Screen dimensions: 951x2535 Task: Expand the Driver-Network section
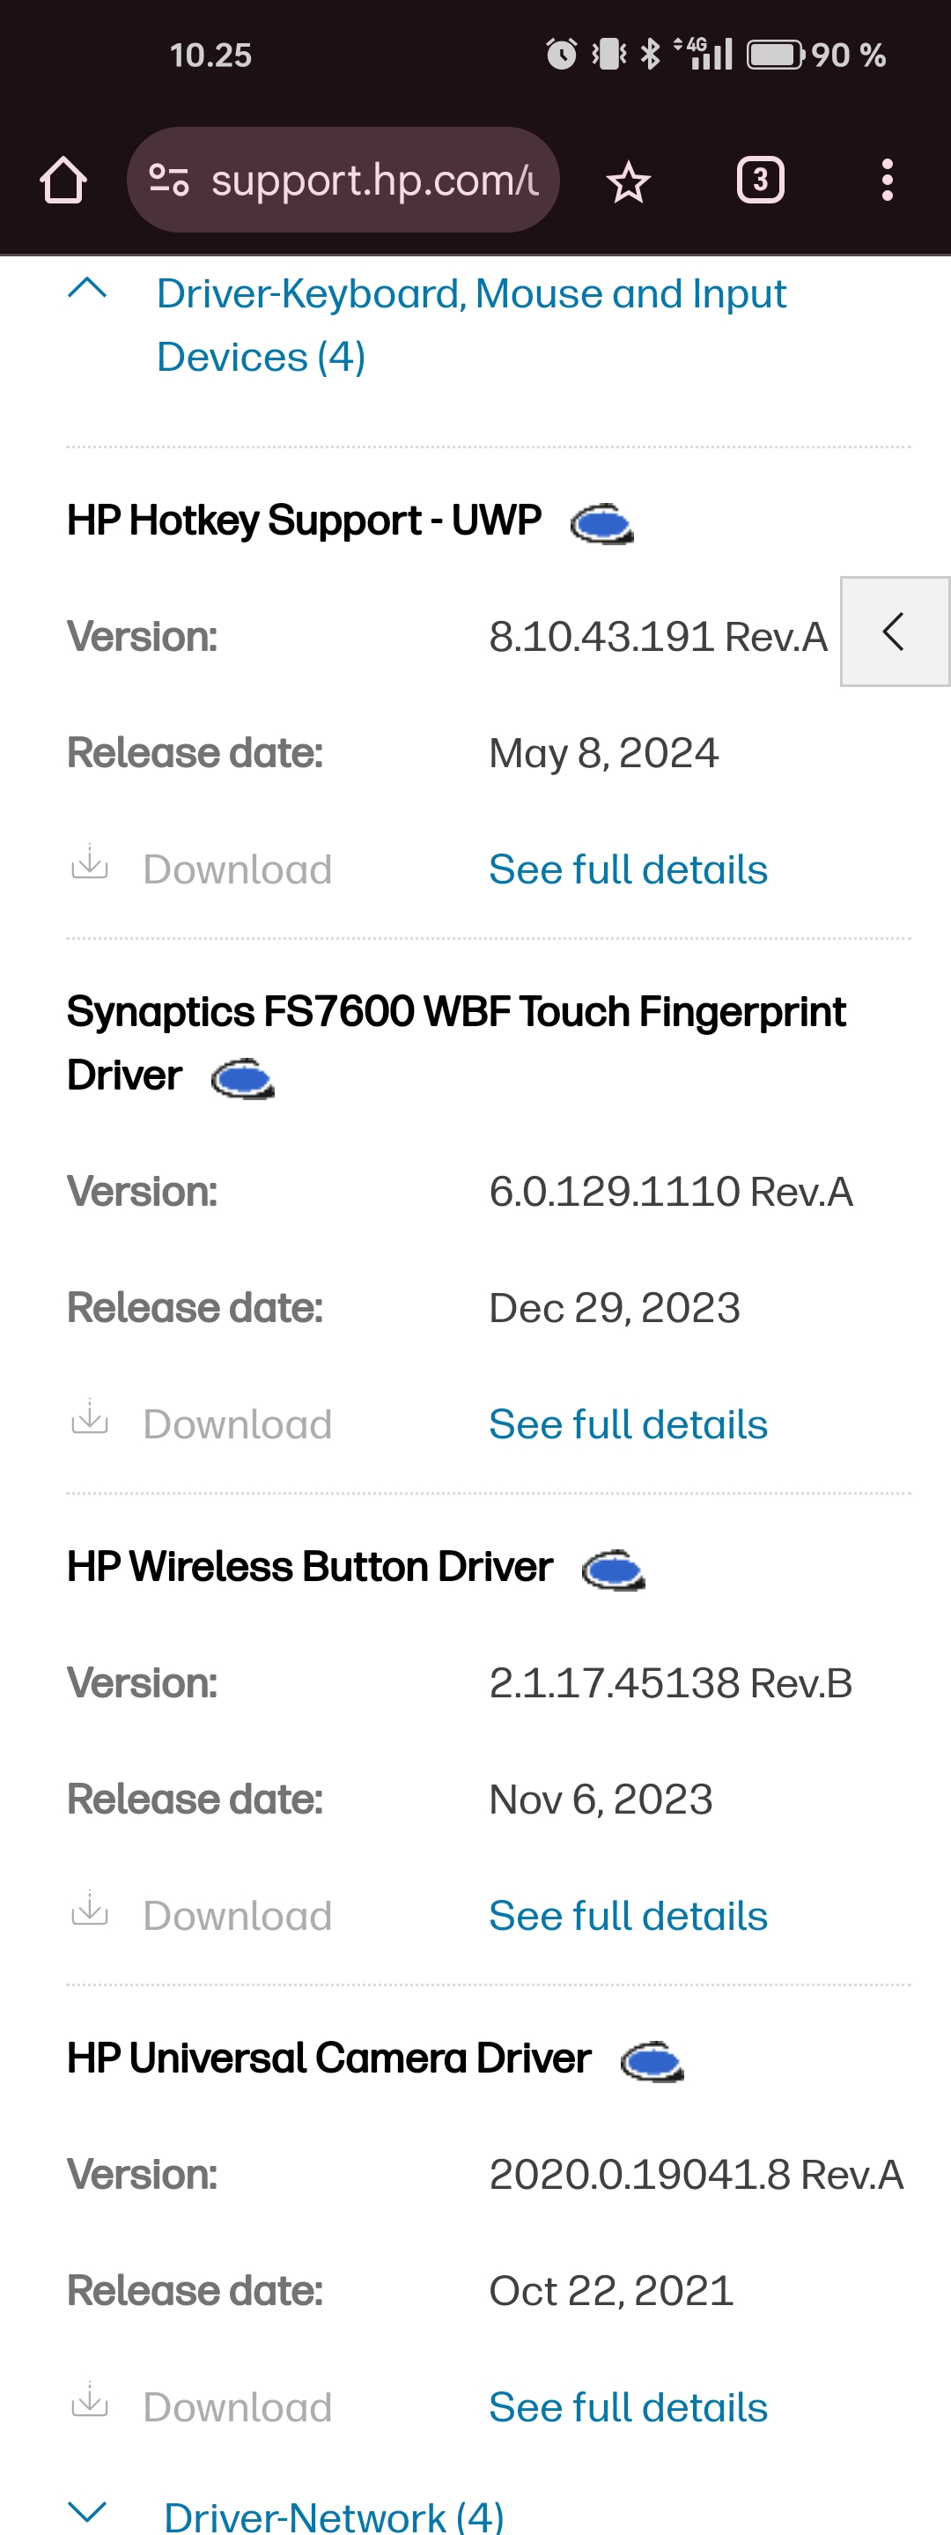(87, 2513)
